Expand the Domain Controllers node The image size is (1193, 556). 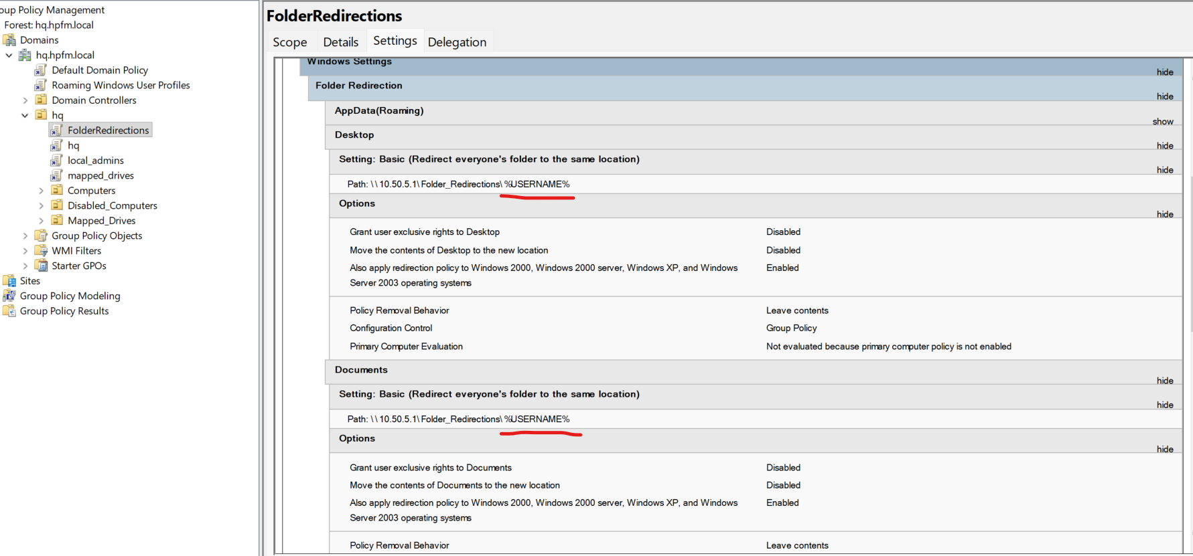click(25, 100)
